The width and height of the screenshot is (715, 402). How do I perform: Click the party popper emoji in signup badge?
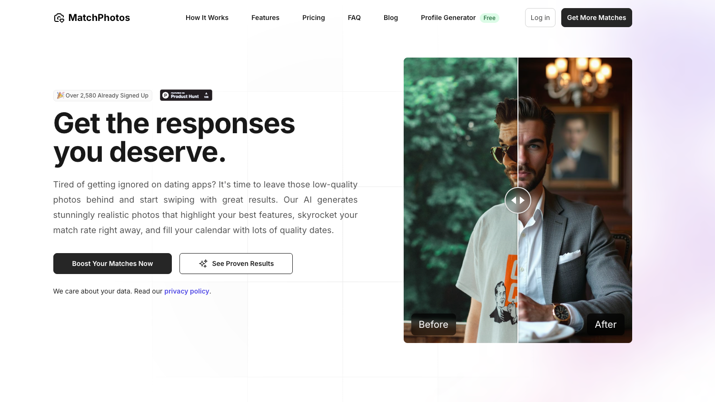tap(60, 95)
